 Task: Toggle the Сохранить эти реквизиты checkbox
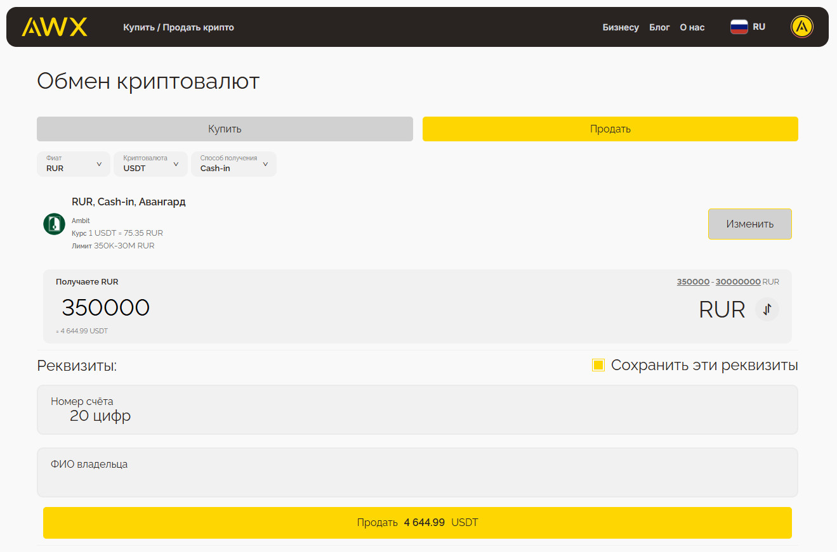[598, 365]
